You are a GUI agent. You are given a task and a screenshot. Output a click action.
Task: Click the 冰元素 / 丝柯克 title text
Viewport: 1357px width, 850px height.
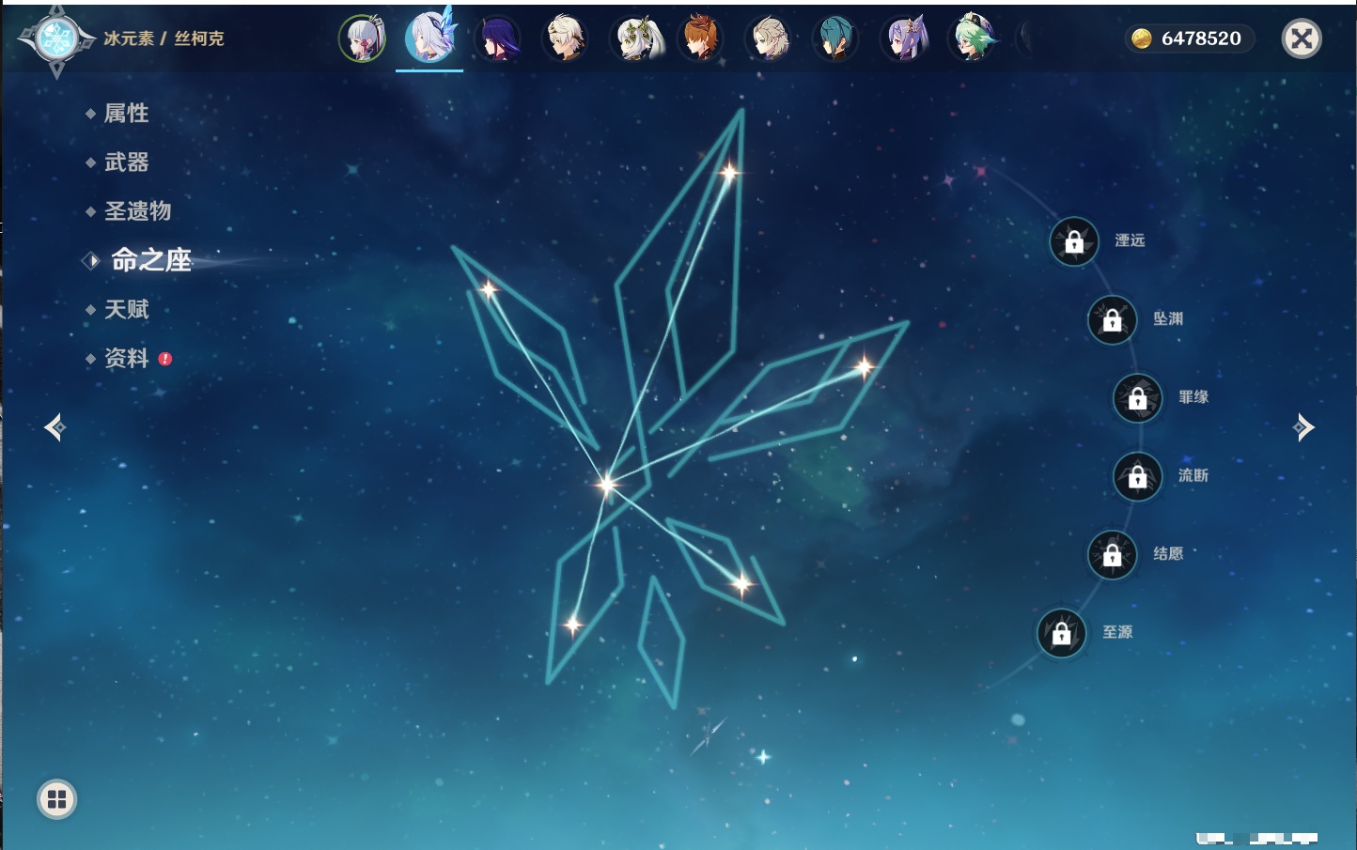(164, 39)
